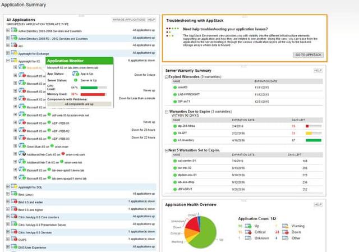Open Help in Server Warranty Summary
This screenshot has width=359, height=252.
pyautogui.click(x=317, y=70)
